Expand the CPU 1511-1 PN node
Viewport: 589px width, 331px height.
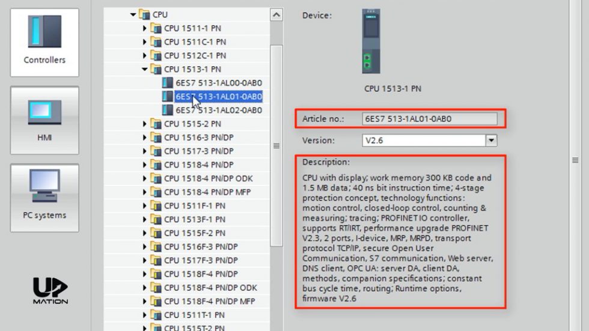pyautogui.click(x=145, y=28)
